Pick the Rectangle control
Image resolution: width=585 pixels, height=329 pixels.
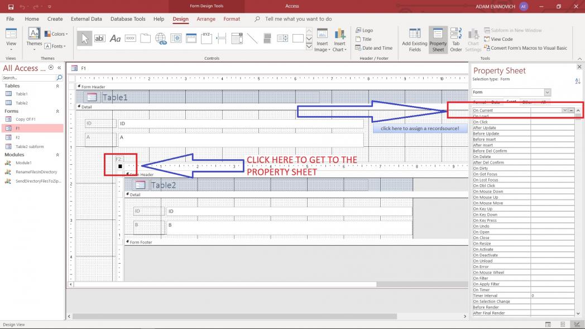click(298, 39)
